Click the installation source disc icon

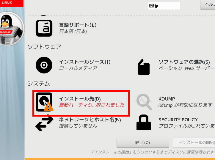[x=44, y=65]
